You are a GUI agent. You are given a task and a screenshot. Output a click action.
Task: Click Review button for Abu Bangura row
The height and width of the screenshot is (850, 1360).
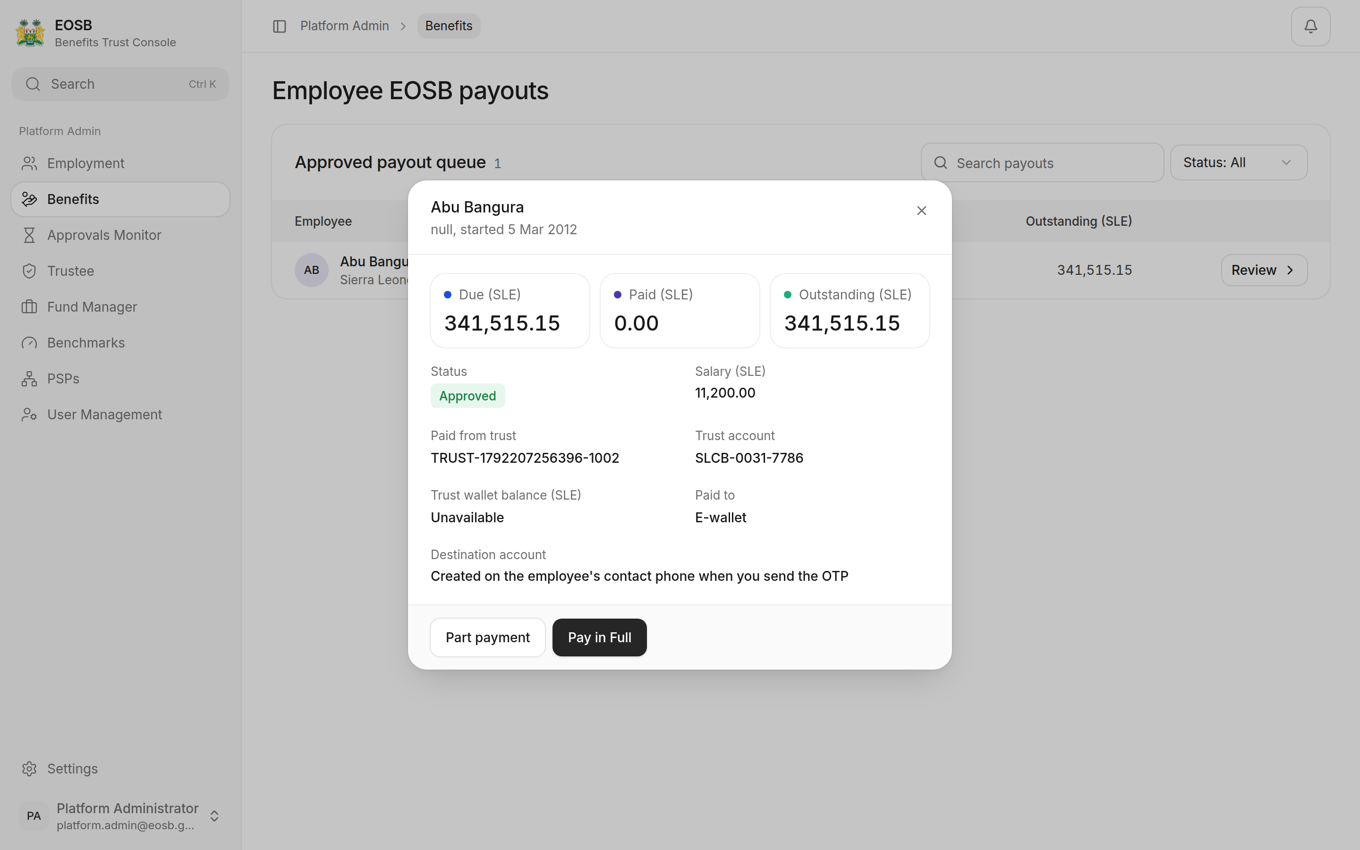click(1264, 271)
